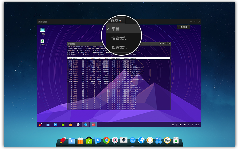Open settings gear in remote taskbar
The height and width of the screenshot is (149, 239).
pyautogui.click(x=78, y=125)
